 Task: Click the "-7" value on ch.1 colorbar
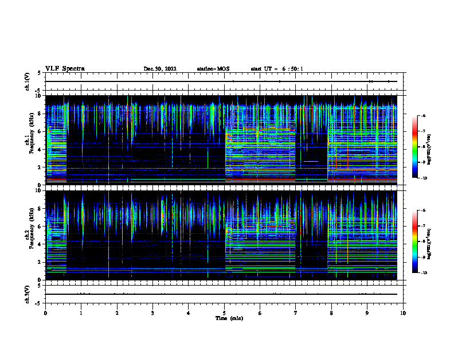[423, 131]
